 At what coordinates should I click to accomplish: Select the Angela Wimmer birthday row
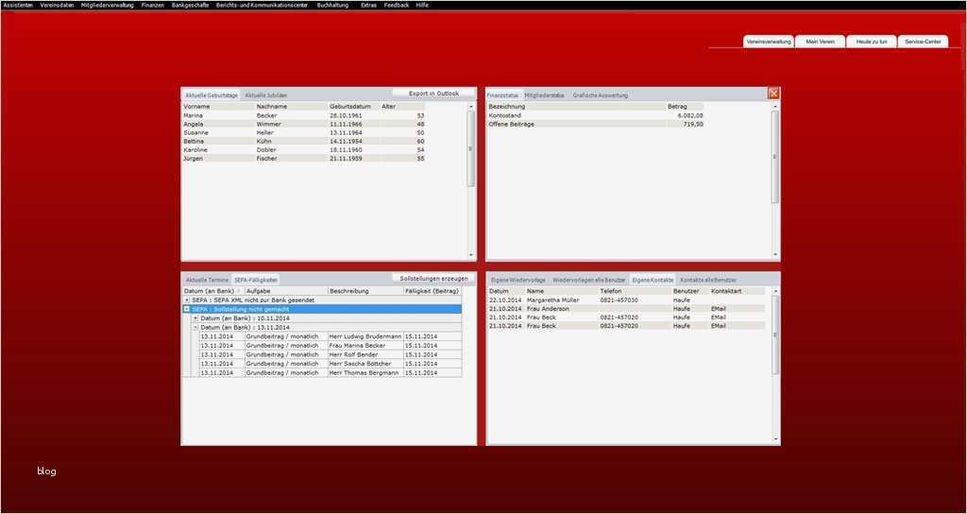(x=304, y=124)
